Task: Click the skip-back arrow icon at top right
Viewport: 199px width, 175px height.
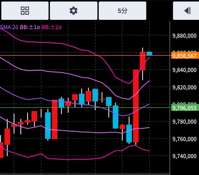Action: tap(187, 11)
